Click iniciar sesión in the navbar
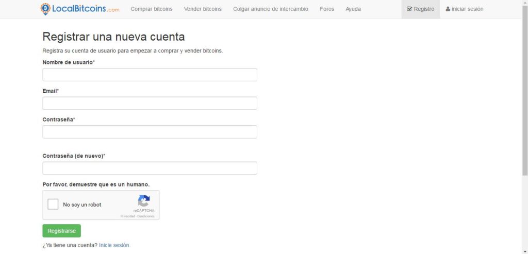 tap(465, 9)
